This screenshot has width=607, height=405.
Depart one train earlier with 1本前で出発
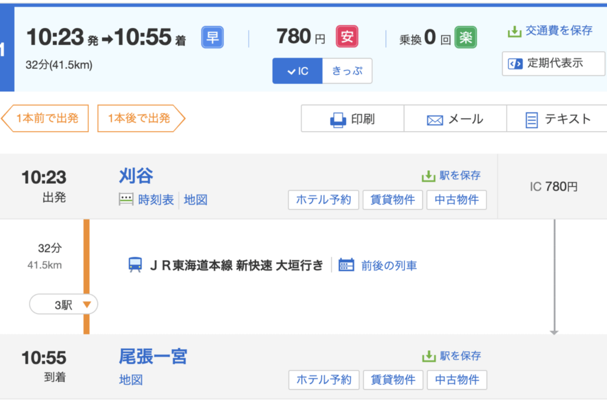coord(46,119)
